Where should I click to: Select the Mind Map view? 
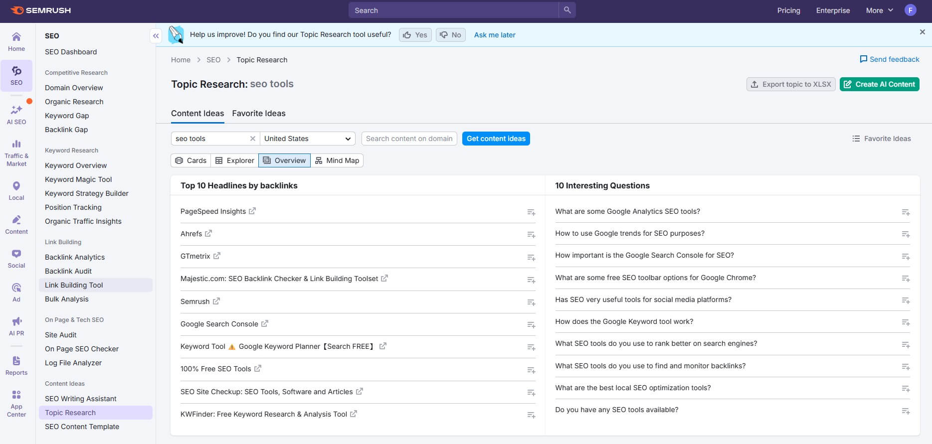click(337, 160)
